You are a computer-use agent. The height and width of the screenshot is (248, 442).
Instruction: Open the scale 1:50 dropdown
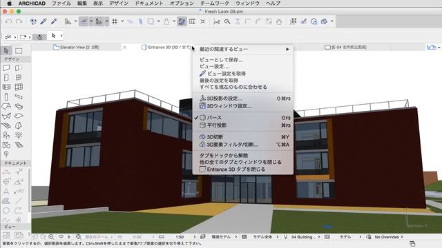pyautogui.click(x=185, y=237)
